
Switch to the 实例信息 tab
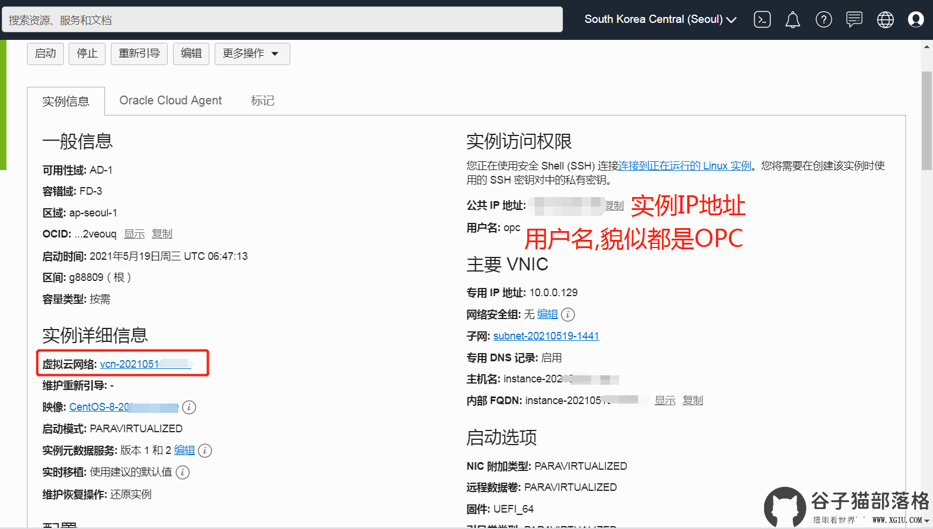66,101
